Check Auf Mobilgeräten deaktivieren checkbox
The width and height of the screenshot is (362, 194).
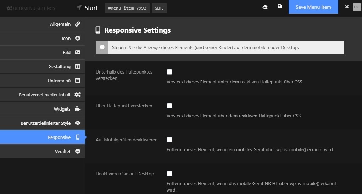pos(169,140)
